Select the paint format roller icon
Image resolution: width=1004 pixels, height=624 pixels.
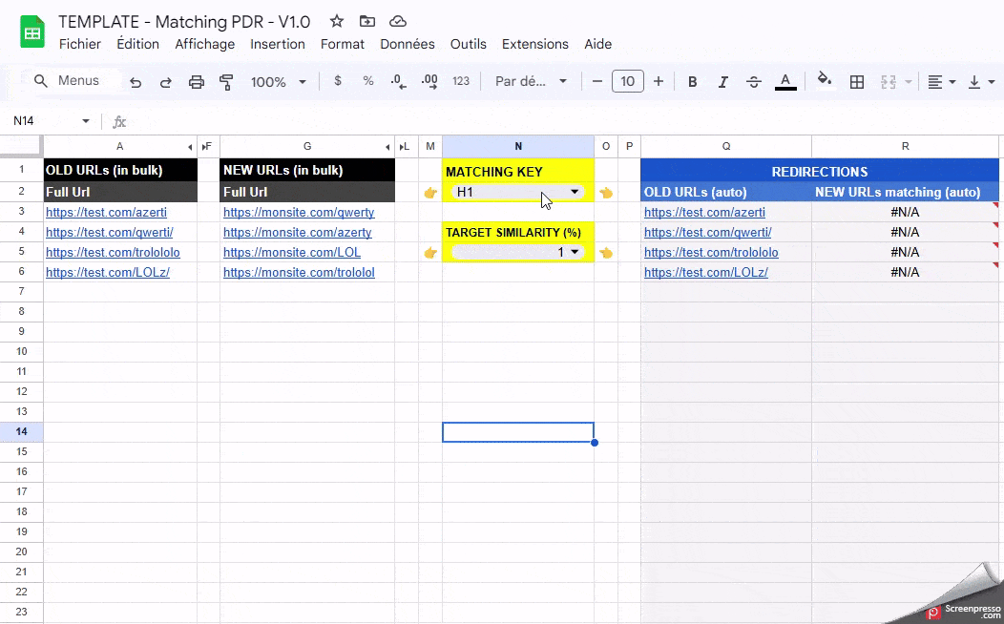[226, 82]
